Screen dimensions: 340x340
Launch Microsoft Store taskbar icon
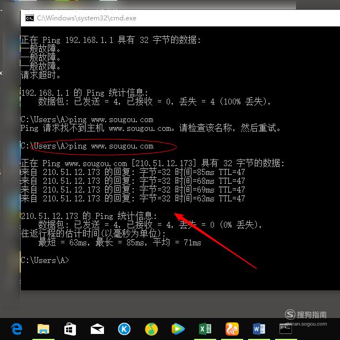point(70,329)
